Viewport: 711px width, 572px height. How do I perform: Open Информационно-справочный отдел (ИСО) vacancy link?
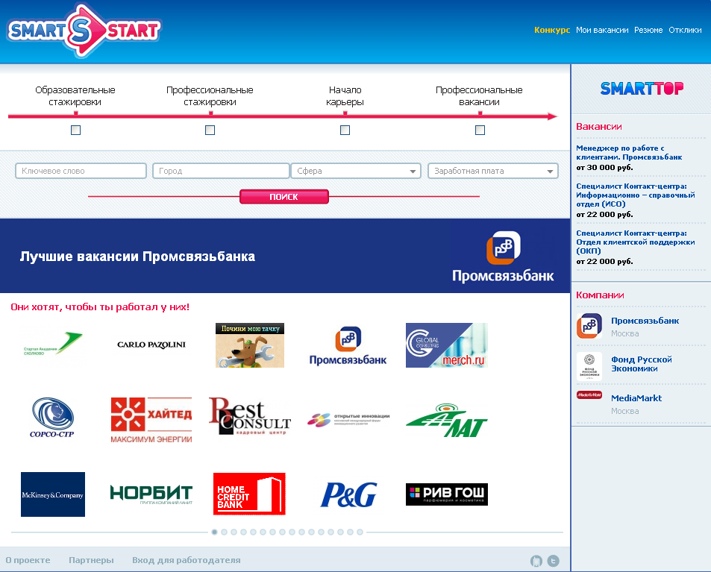pyautogui.click(x=636, y=195)
